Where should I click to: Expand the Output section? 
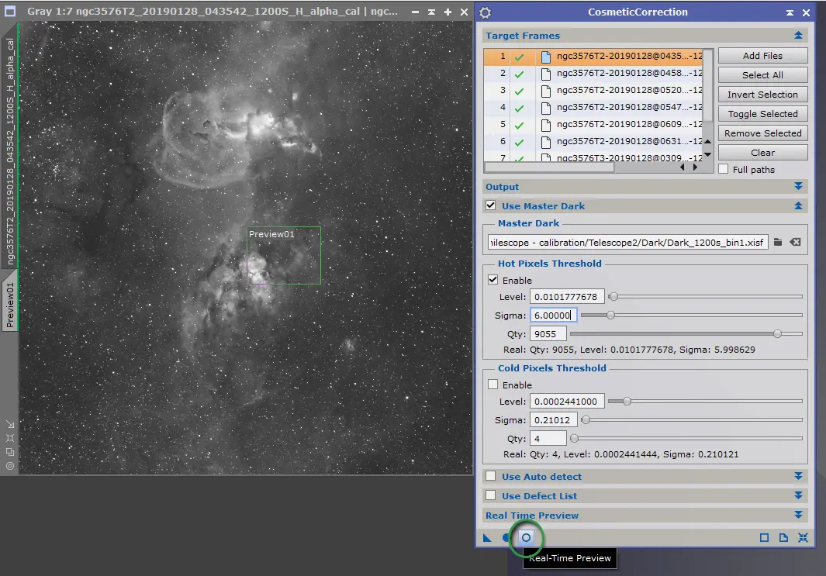798,186
